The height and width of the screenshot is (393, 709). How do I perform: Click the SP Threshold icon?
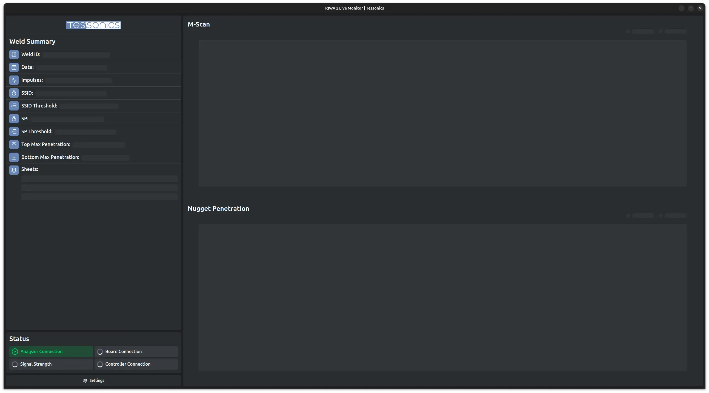[14, 132]
